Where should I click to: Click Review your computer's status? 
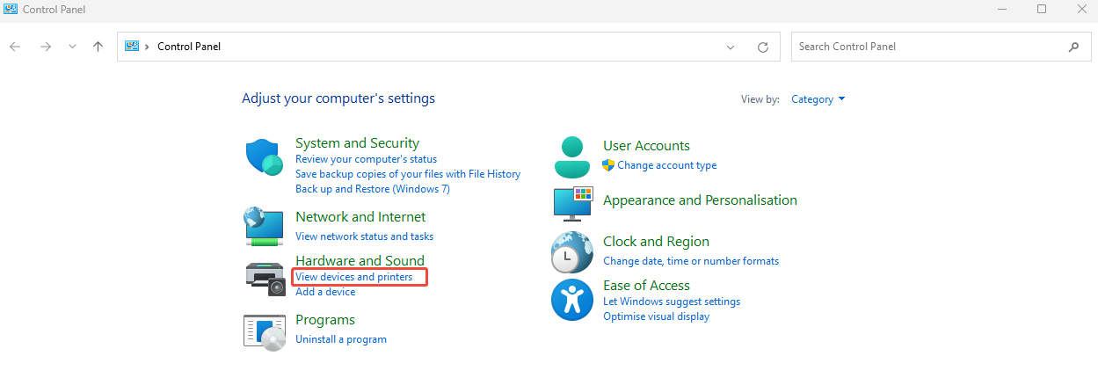(366, 159)
